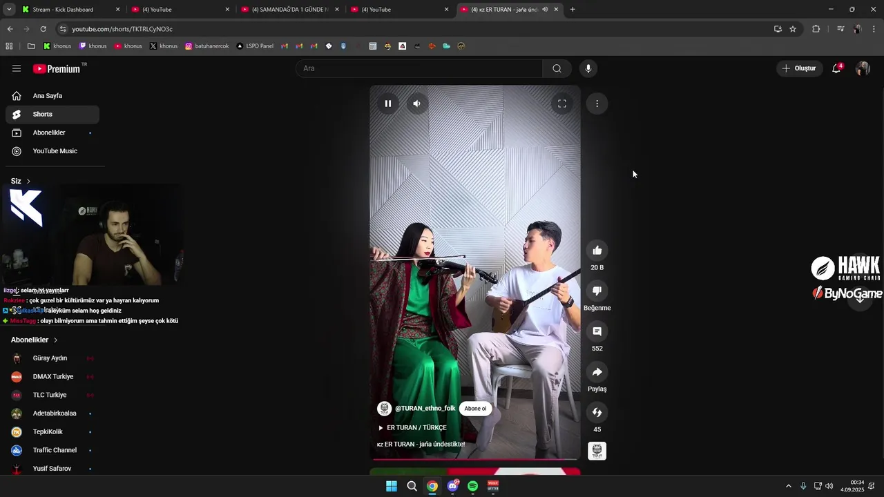Open the bookmarks folder icon
This screenshot has width=884, height=497.
coord(31,46)
